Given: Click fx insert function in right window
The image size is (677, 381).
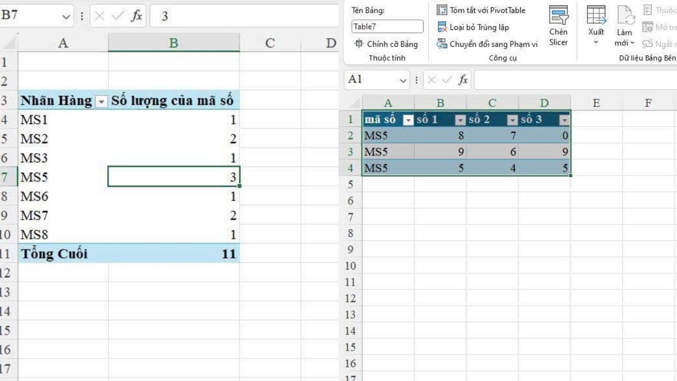Looking at the screenshot, I should point(463,80).
